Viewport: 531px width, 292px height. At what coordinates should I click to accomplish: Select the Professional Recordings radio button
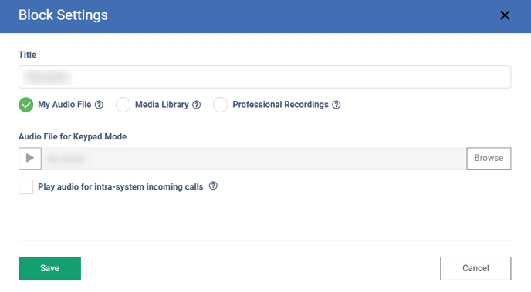[x=220, y=105]
